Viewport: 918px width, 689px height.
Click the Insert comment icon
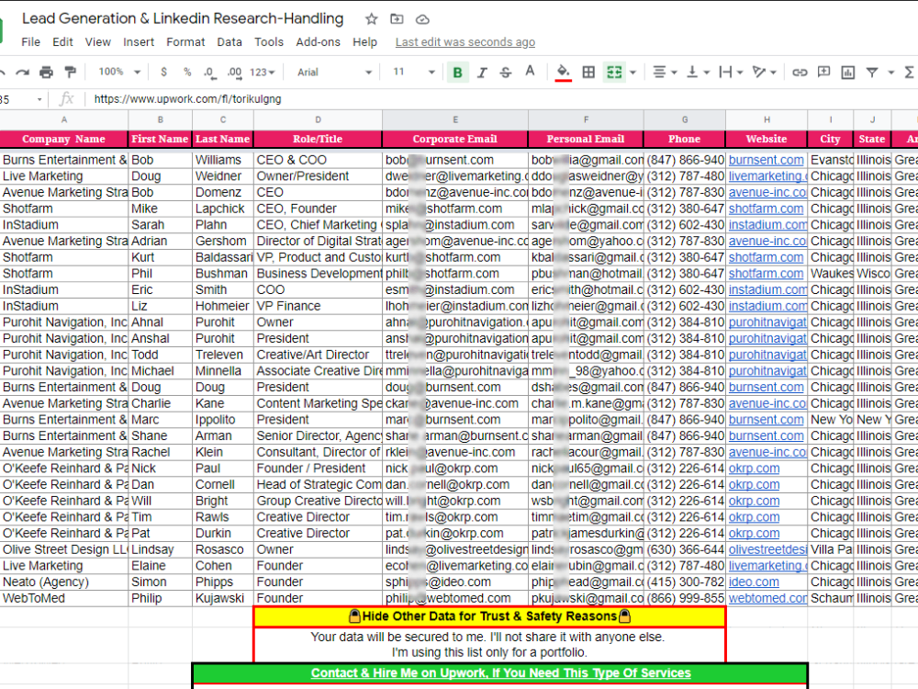point(823,71)
